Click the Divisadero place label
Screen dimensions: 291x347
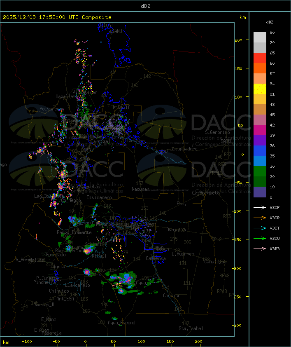(x=99, y=197)
